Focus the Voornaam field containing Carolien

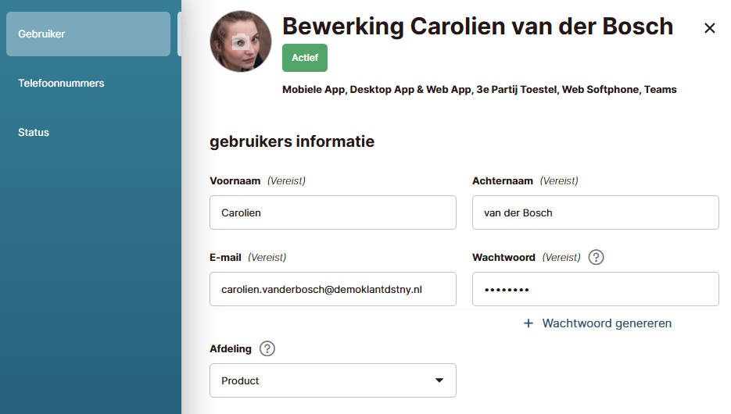coord(332,212)
